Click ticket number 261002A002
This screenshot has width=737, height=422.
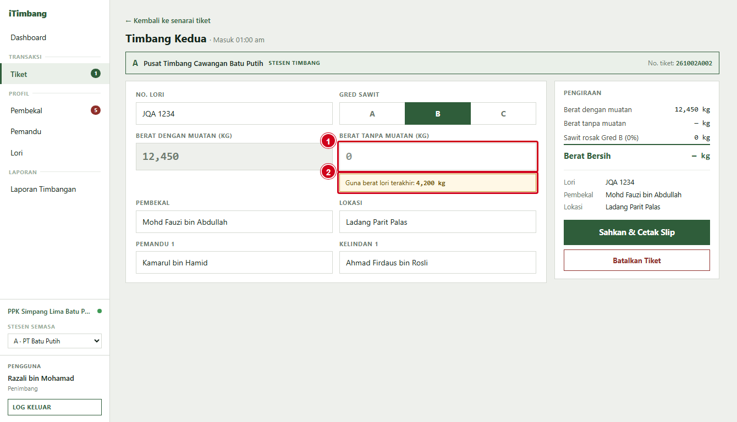click(694, 63)
